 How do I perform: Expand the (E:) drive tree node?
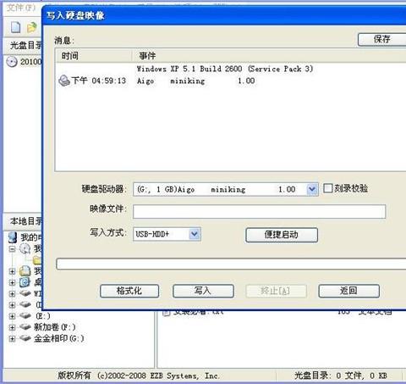[x=12, y=316]
